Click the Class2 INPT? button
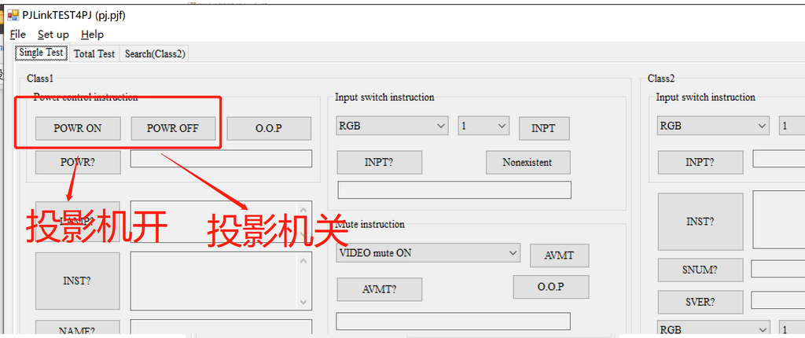This screenshot has width=805, height=338. pos(700,163)
